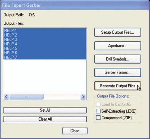Open the Apertures settings
Viewport: 150px width, 139px height.
point(117,46)
